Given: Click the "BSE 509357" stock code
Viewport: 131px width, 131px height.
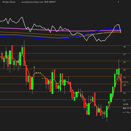Looking at the screenshot, I should coord(50,2).
